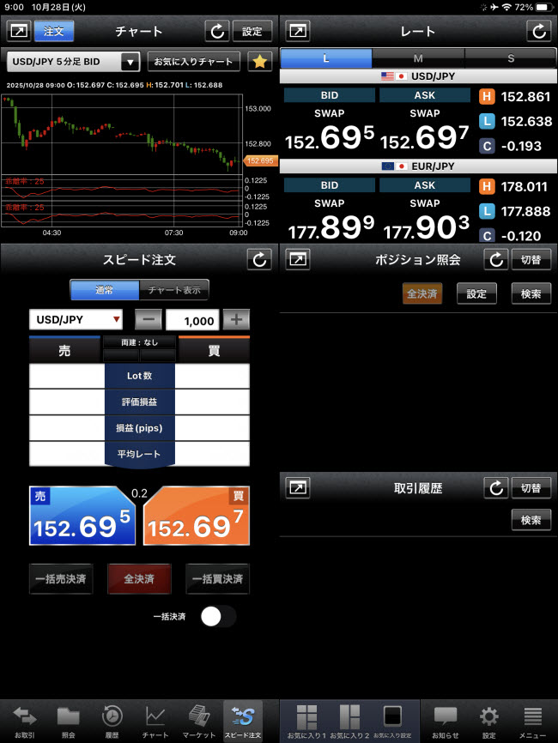
Task: Open the Favorites 1 (お気に入り1) layout icon
Action: point(306,722)
